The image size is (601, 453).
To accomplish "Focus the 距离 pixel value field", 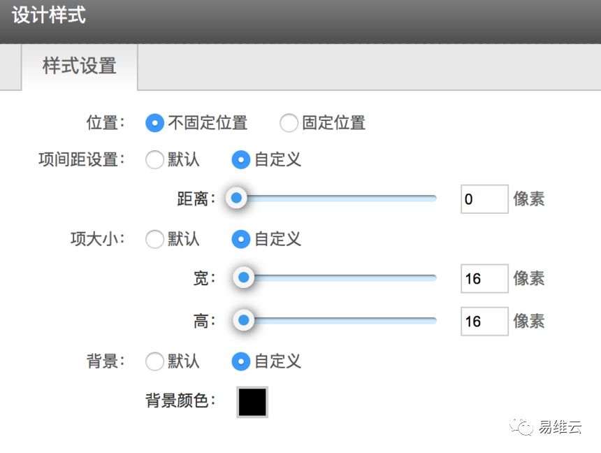I will [x=484, y=199].
